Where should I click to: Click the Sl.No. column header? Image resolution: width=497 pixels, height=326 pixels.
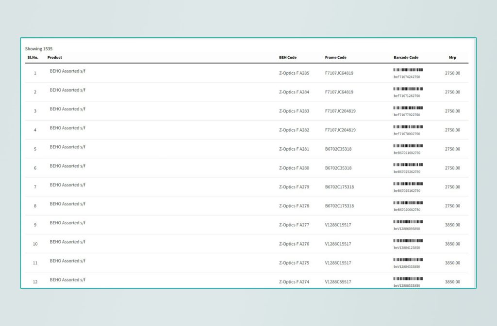(x=33, y=58)
